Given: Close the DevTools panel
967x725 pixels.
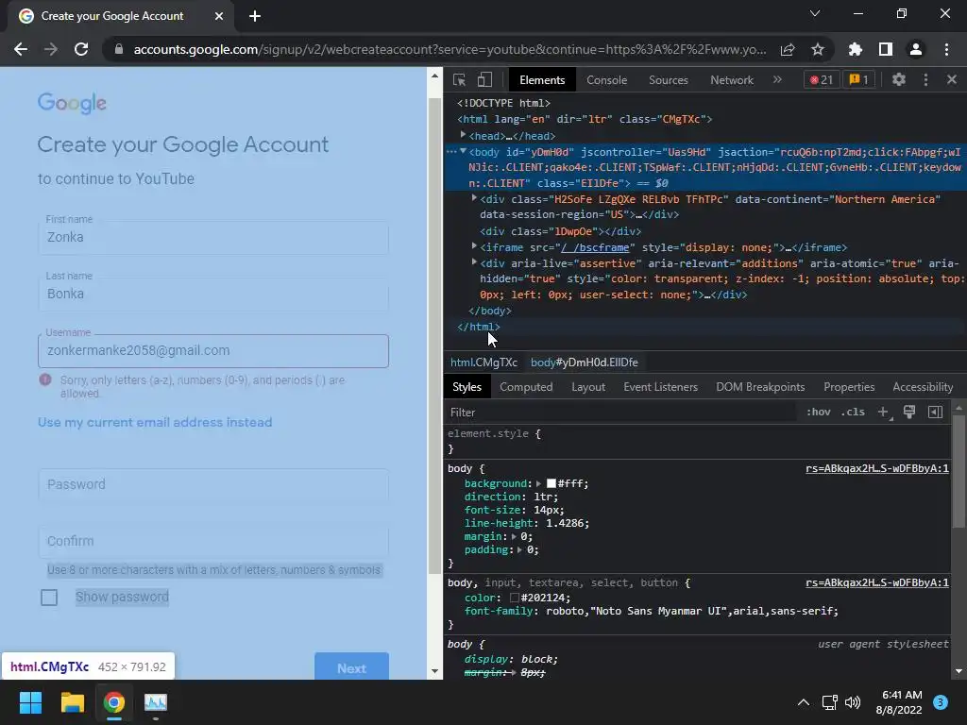Looking at the screenshot, I should pos(952,79).
